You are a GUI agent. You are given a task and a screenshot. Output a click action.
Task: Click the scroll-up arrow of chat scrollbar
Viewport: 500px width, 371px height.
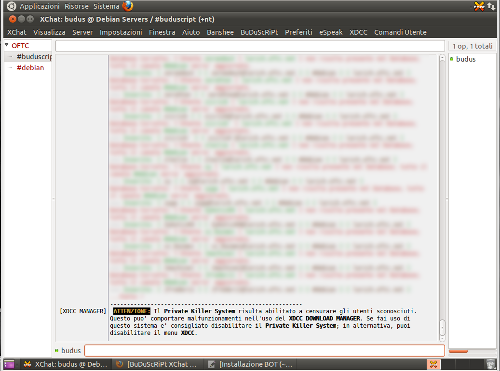click(442, 58)
